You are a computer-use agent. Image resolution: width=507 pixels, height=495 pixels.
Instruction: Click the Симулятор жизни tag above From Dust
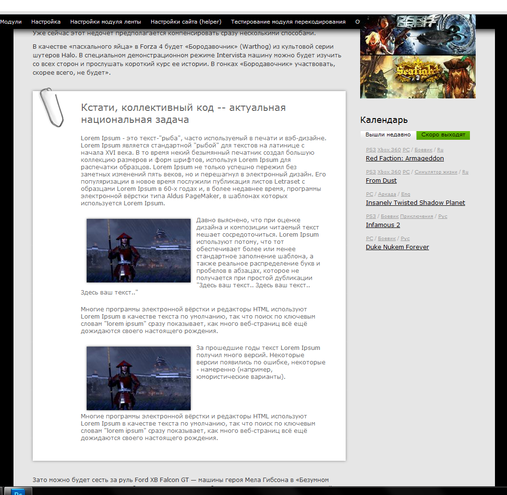(436, 172)
